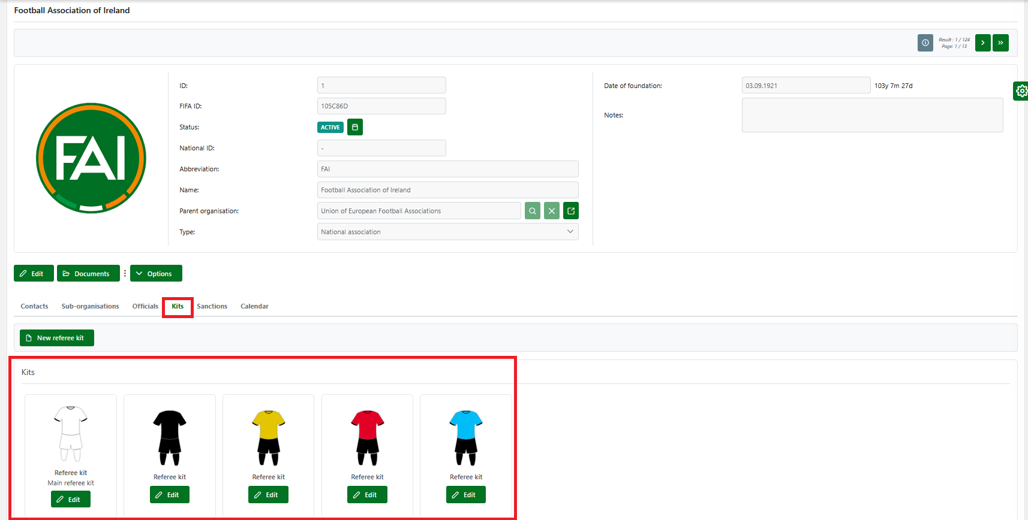Edit the yellow referee kit
The height and width of the screenshot is (520, 1028).
tap(268, 495)
